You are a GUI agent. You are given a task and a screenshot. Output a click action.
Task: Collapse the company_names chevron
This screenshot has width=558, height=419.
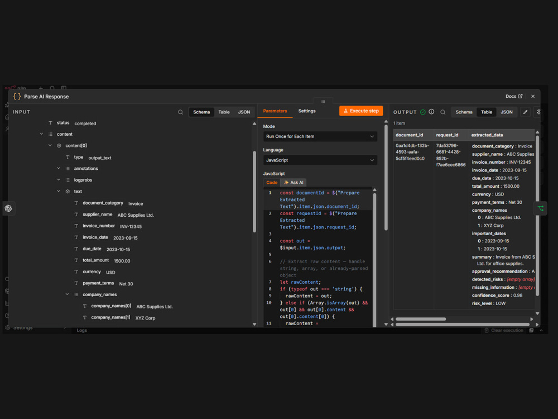point(67,294)
